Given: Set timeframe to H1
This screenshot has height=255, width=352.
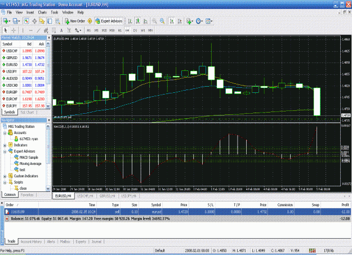Looking at the screenshot, I should tap(119, 30).
